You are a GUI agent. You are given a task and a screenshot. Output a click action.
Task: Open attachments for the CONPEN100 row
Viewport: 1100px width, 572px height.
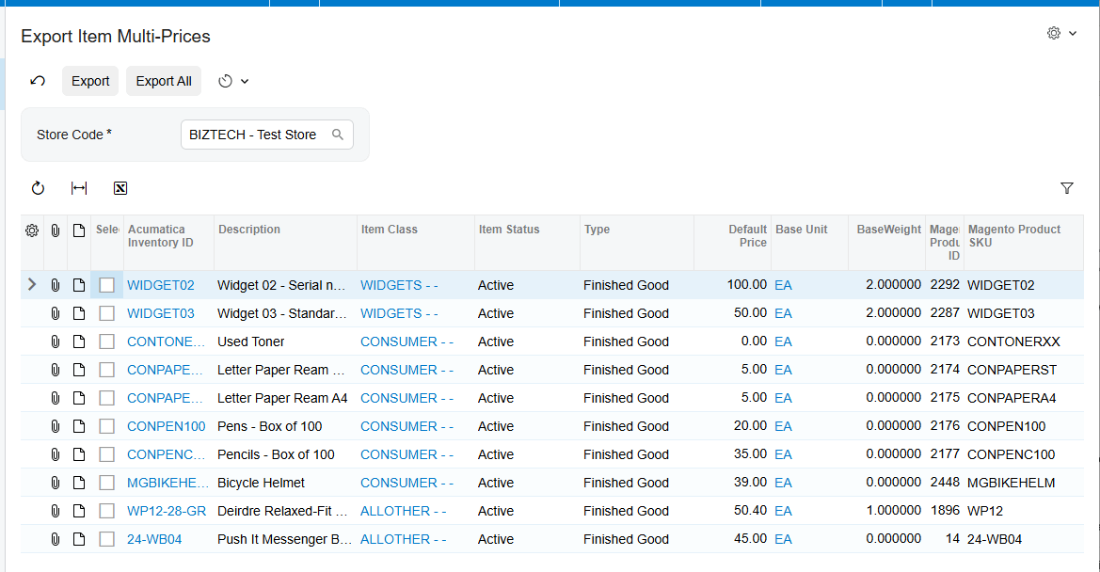tap(56, 426)
